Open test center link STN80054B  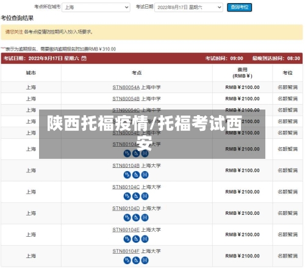pyautogui.click(x=126, y=99)
